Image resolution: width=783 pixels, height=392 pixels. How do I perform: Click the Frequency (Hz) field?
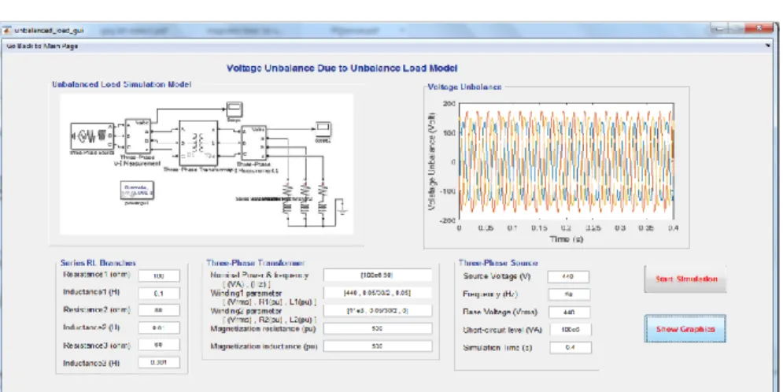point(569,294)
